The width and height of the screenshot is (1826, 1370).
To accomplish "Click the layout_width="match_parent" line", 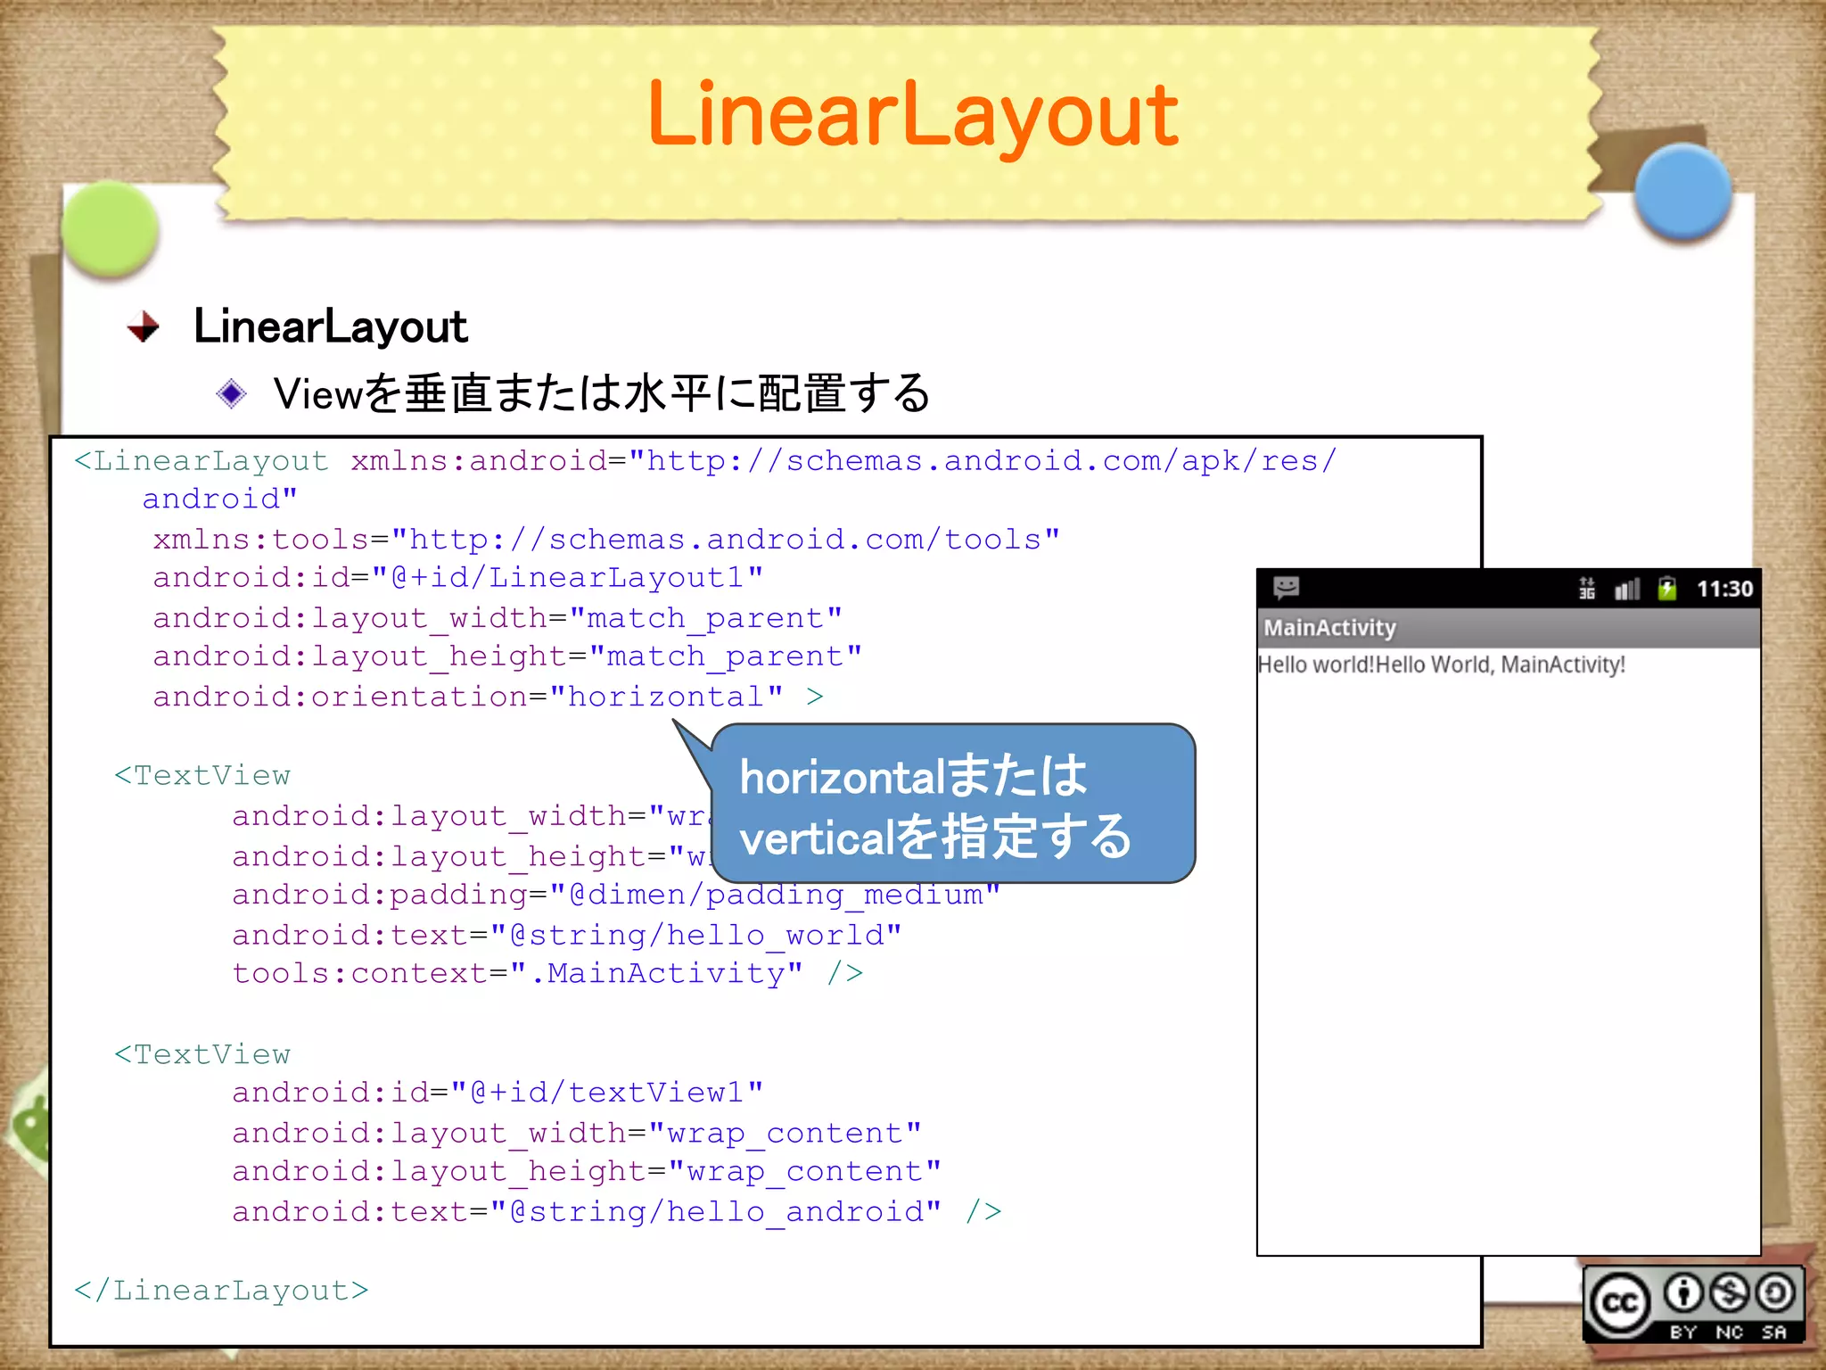I will 498,617.
